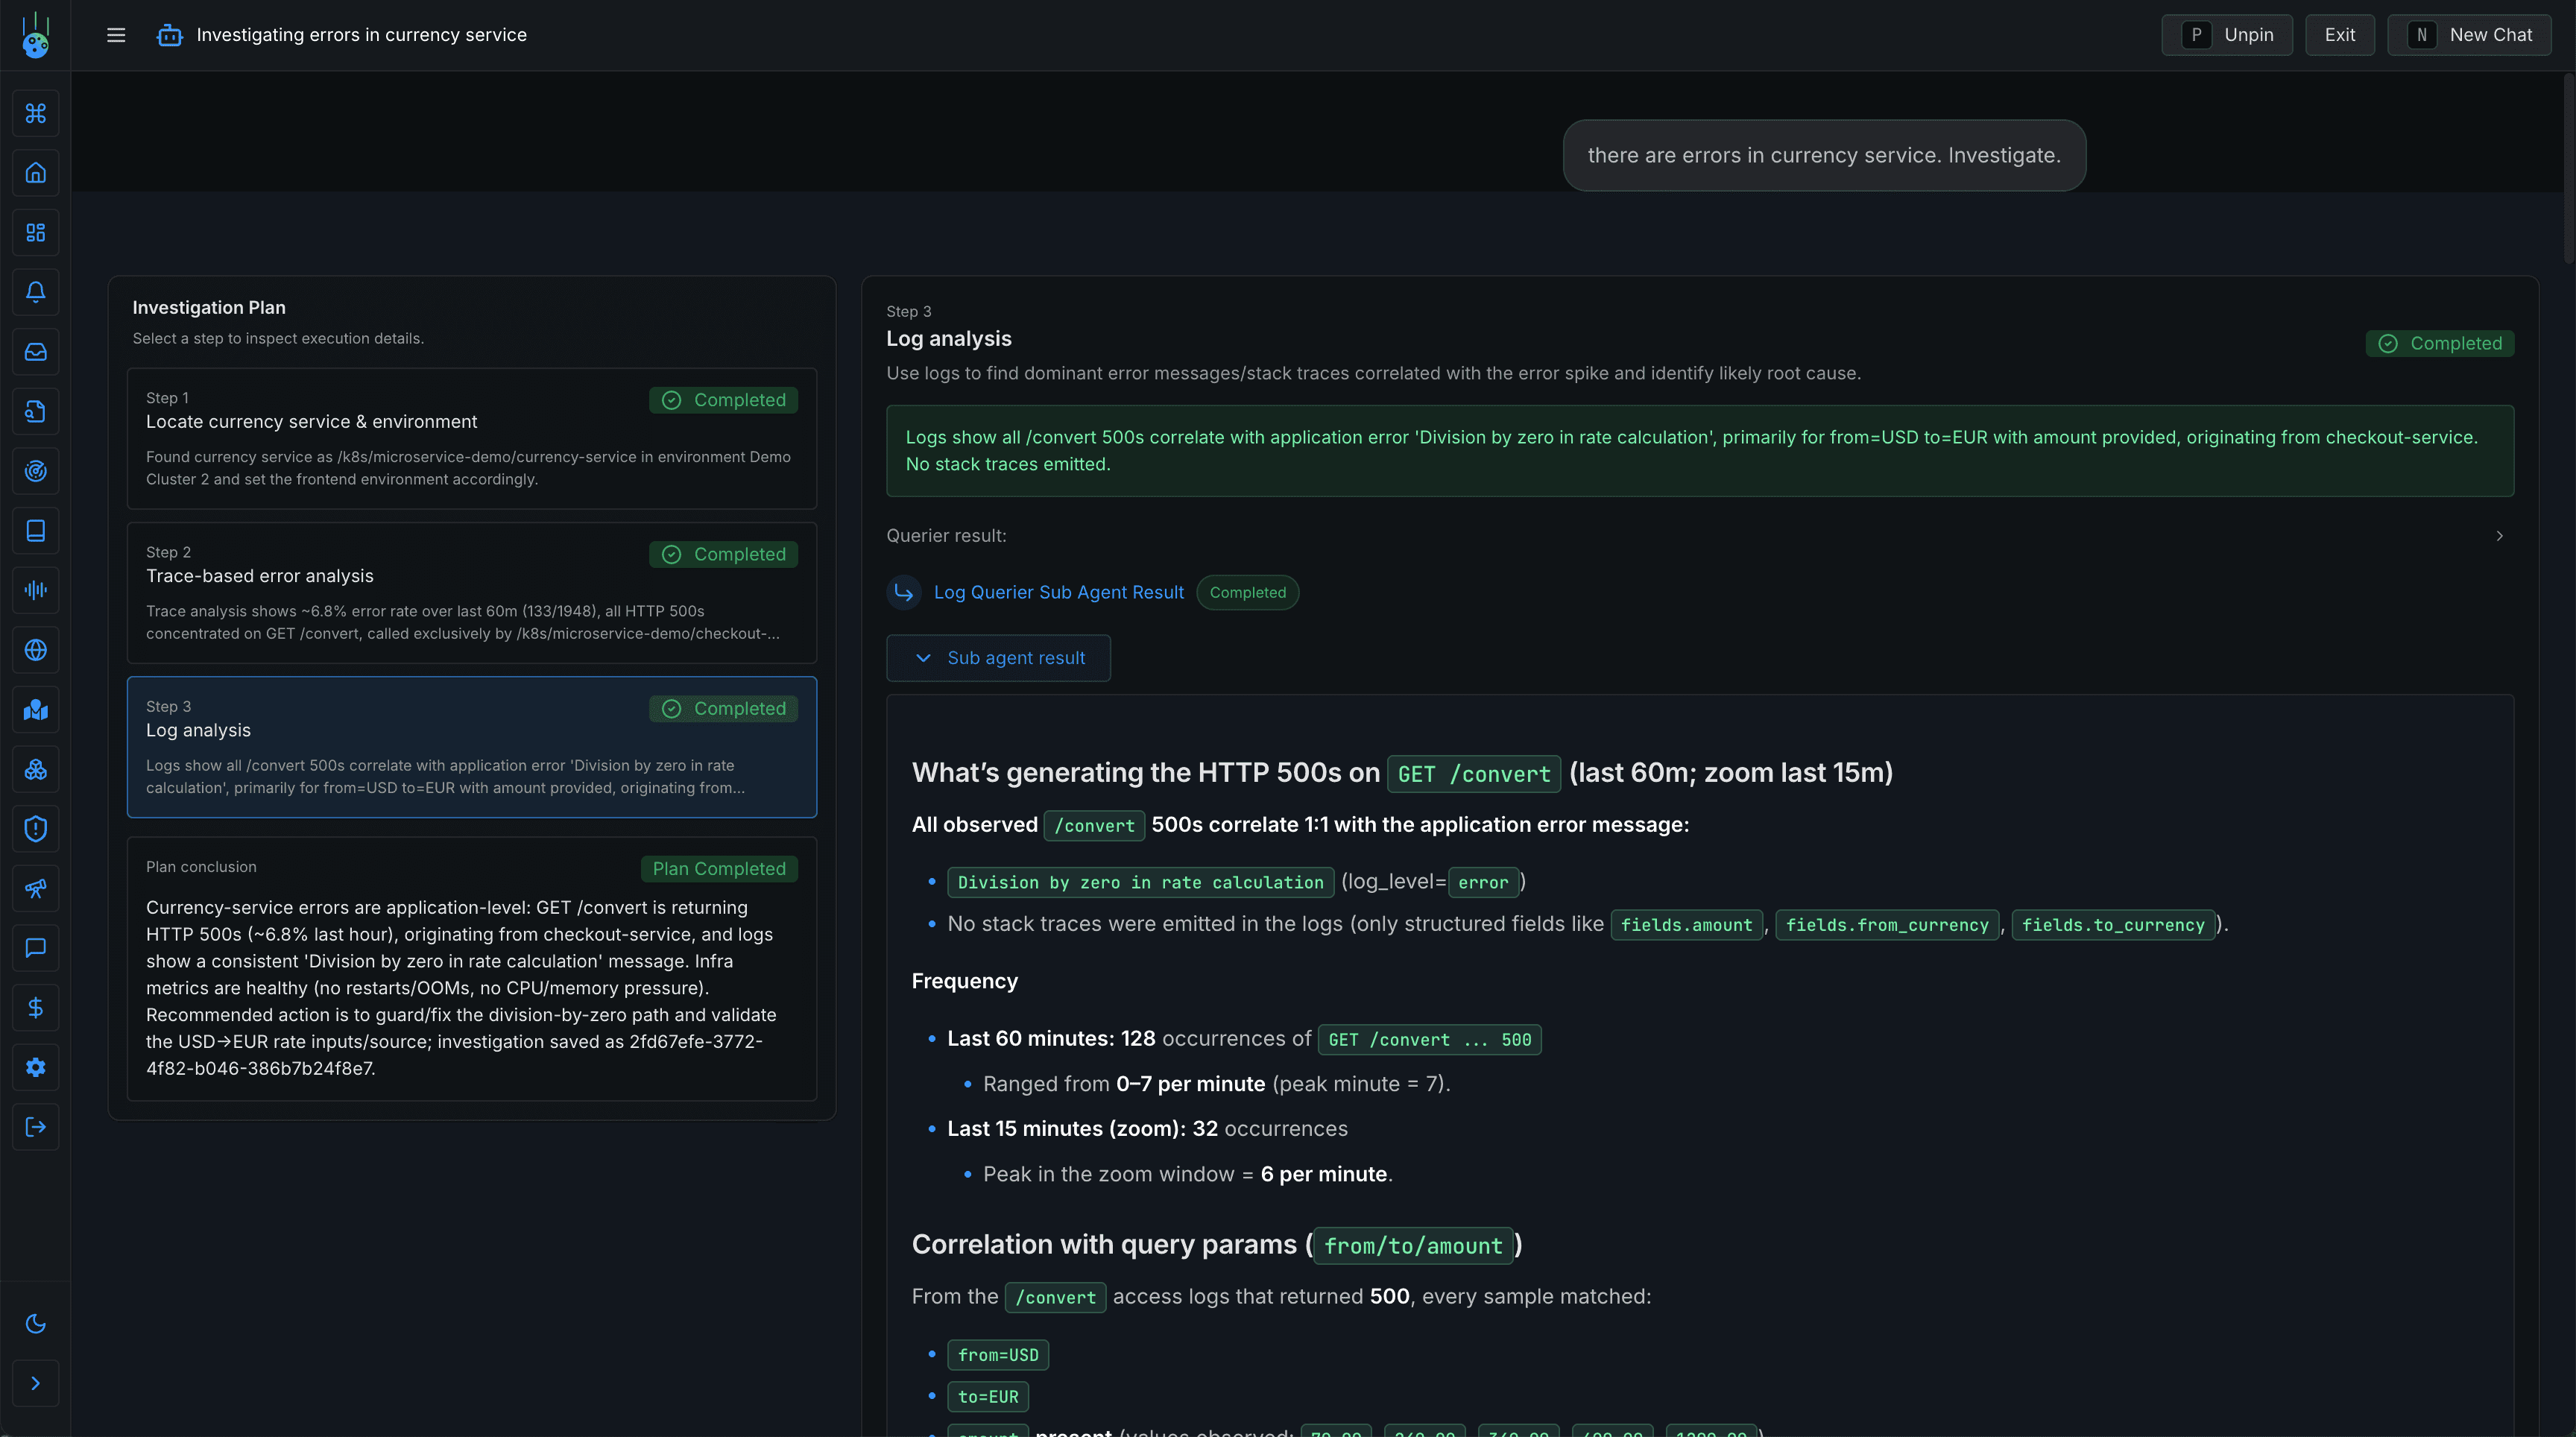The height and width of the screenshot is (1437, 2576).
Task: Open the home icon in the sidebar
Action: pyautogui.click(x=36, y=172)
